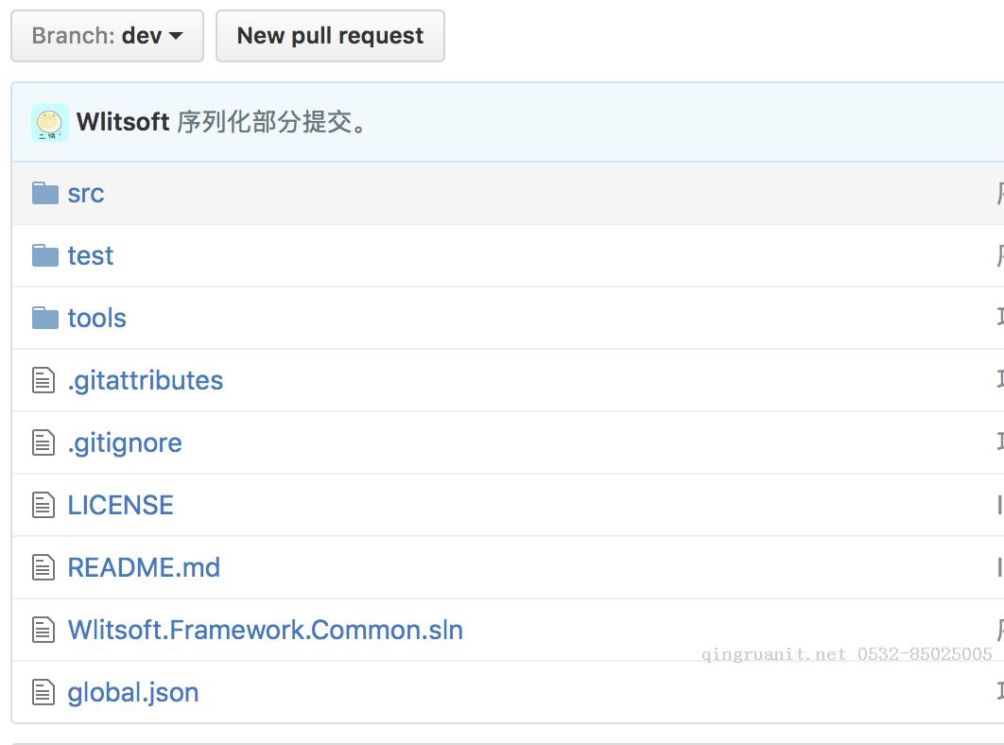Screen dimensions: 1004x745
Task: Click the LICENSE file icon
Action: (43, 506)
